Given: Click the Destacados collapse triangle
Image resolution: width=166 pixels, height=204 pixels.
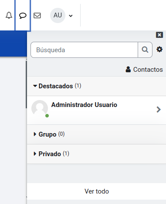Looking at the screenshot, I should pyautogui.click(x=35, y=86).
